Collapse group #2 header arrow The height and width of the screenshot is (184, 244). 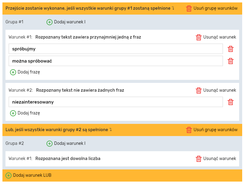pos(111,130)
